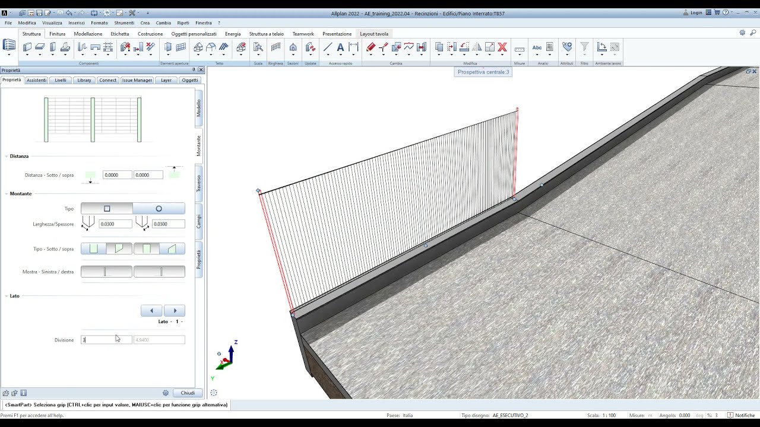Click the Copy tool in Modifica group
Viewport: 760px width, 427px height.
coord(439,47)
